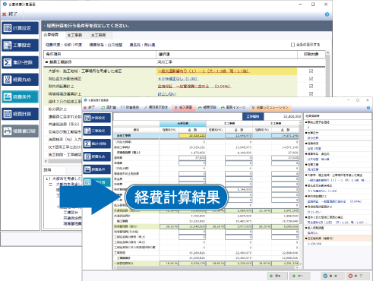
Task: Open 経費条件 in the front window sidebar
Action: [97, 169]
